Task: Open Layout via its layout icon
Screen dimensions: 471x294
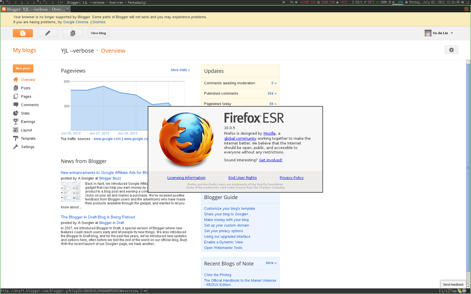Action: (16, 130)
